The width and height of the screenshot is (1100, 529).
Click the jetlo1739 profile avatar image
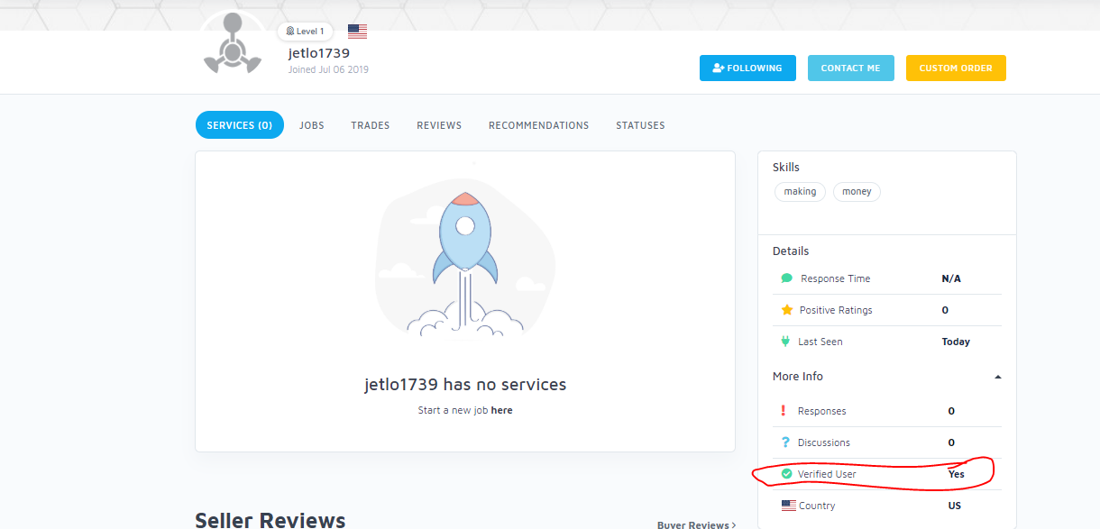point(232,45)
